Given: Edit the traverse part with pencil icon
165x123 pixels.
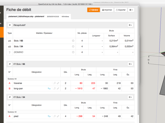Looking at the screenshot, I should click(x=58, y=83).
